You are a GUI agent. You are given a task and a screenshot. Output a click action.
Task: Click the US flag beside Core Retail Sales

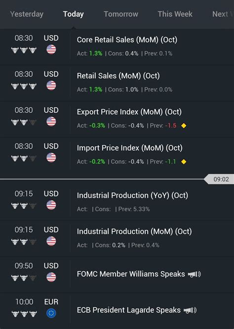(51, 50)
